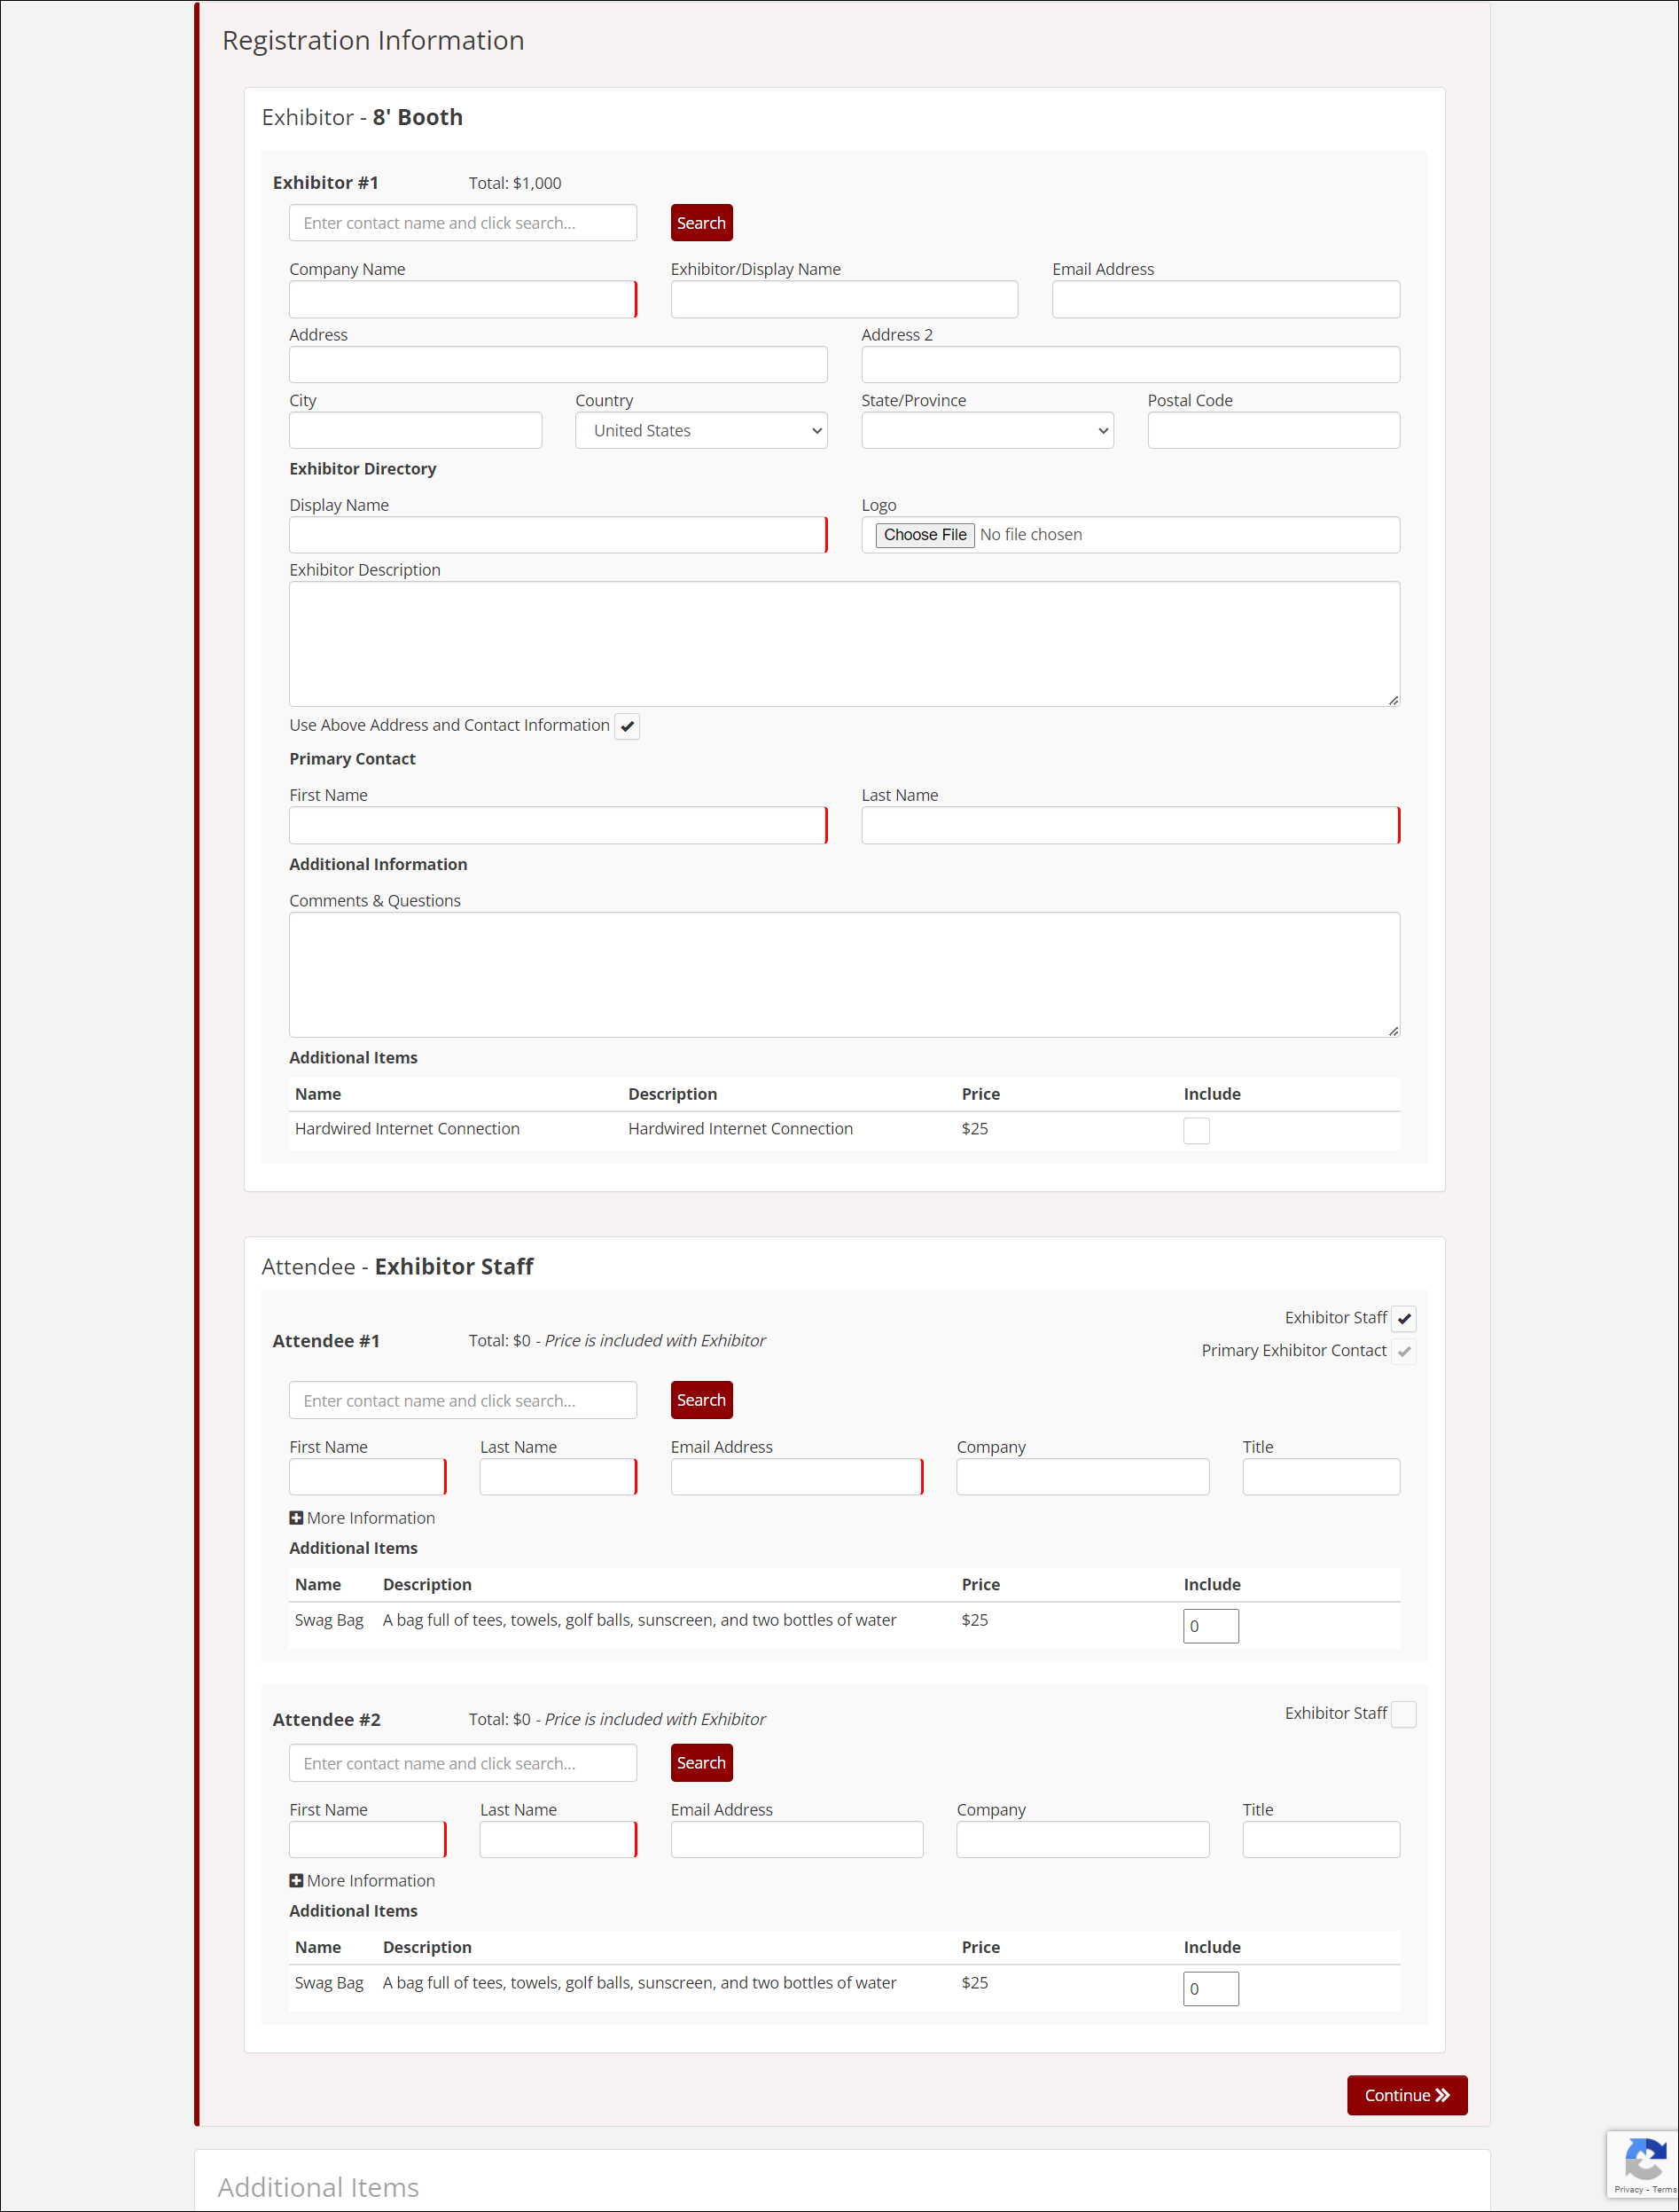Click the plus icon beside More Information for Attendee #1
The width and height of the screenshot is (1679, 2212).
coord(297,1517)
